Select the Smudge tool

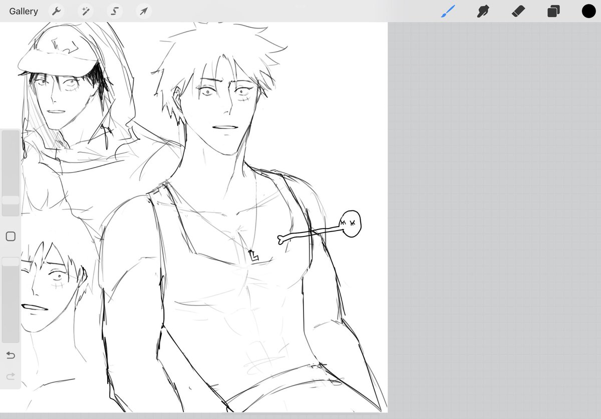(x=483, y=11)
